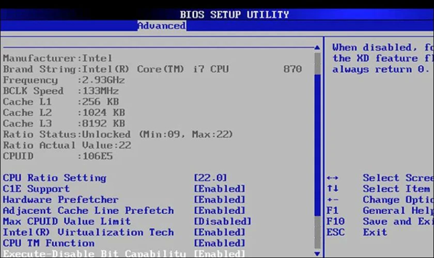Toggle Hardware Prefetcher [Enabled] value
Image resolution: width=434 pixels, height=258 pixels.
(220, 200)
